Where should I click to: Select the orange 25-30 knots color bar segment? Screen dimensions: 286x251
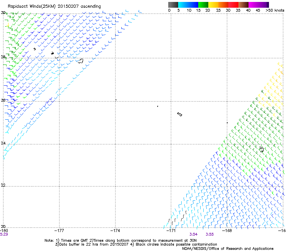click(x=223, y=5)
